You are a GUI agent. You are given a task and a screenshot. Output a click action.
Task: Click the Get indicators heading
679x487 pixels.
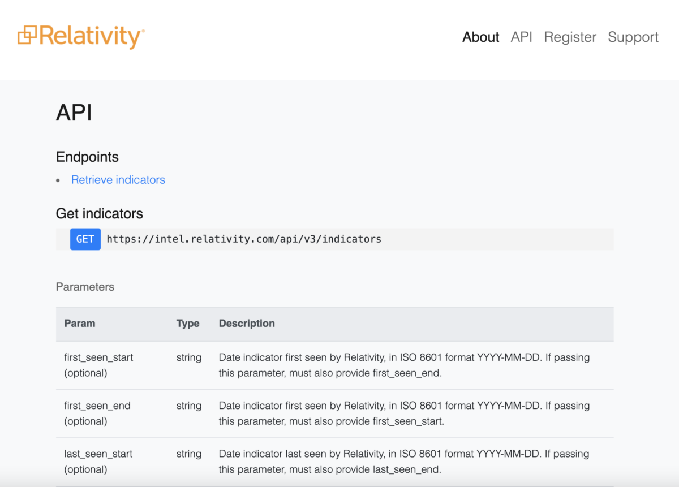(x=100, y=214)
